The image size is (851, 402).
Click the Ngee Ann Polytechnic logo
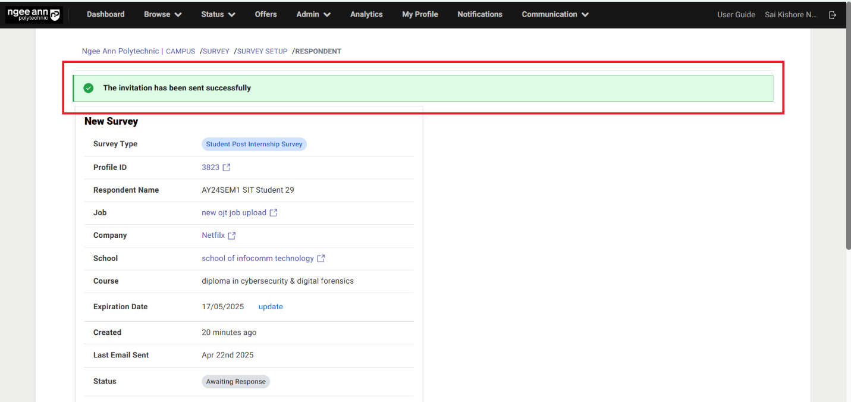pyautogui.click(x=33, y=14)
